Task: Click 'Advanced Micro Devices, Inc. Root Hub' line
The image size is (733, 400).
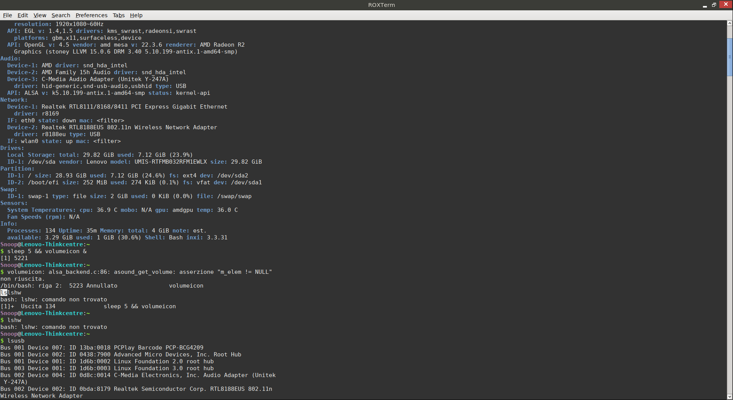Action: tap(177, 354)
